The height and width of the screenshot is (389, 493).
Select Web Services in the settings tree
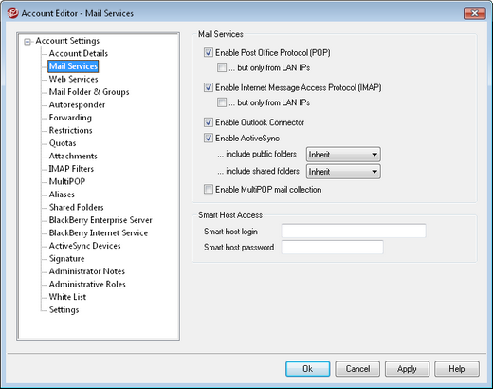pos(73,79)
